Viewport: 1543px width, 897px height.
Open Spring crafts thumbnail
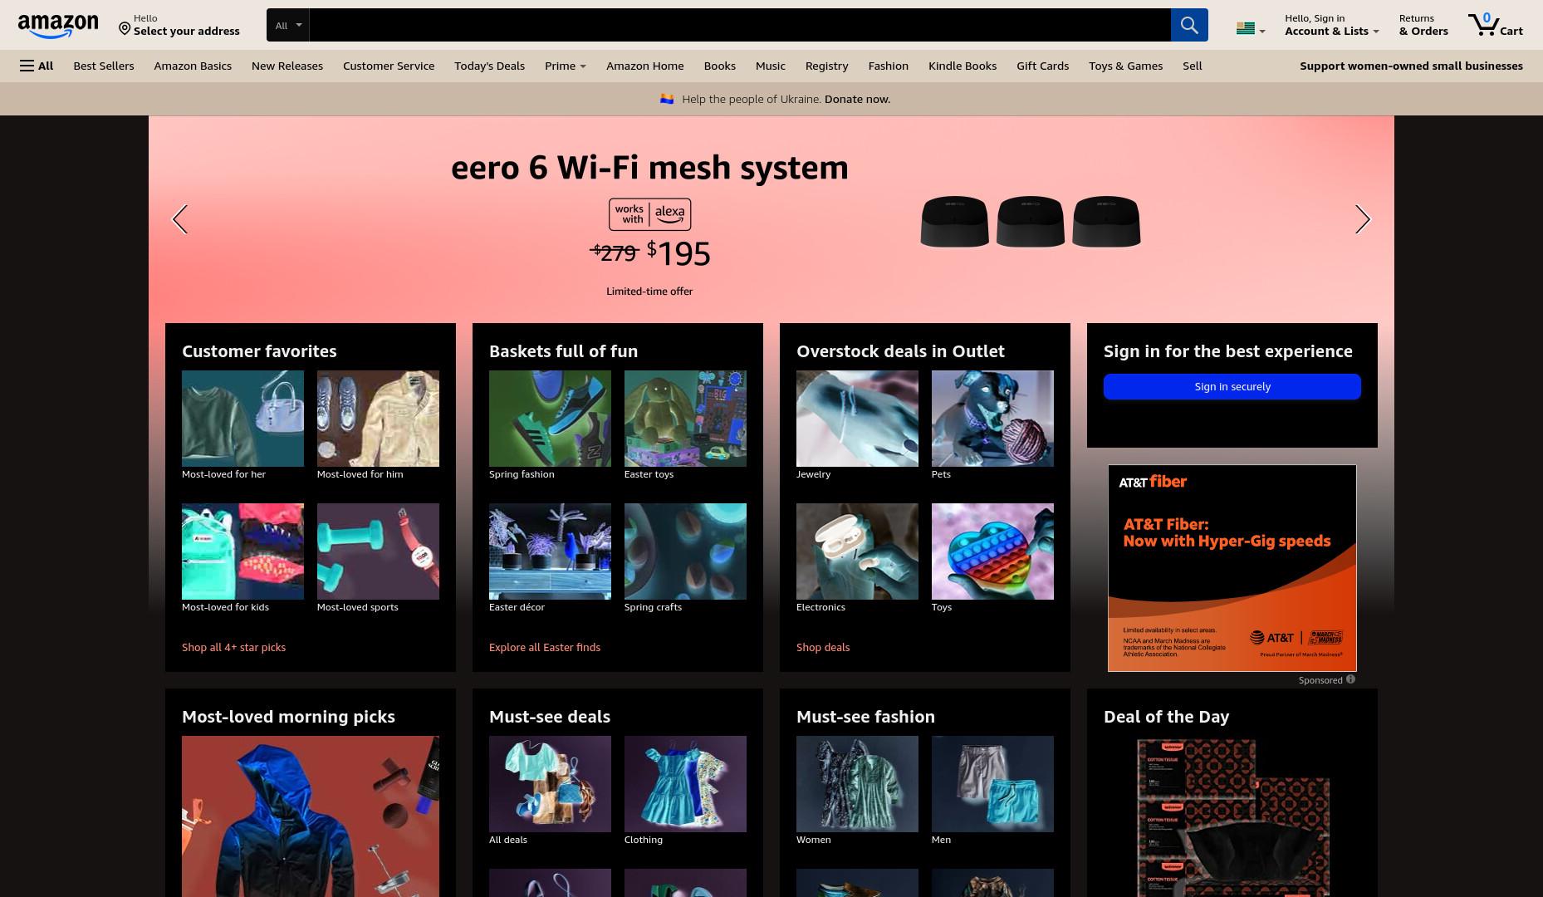point(685,551)
